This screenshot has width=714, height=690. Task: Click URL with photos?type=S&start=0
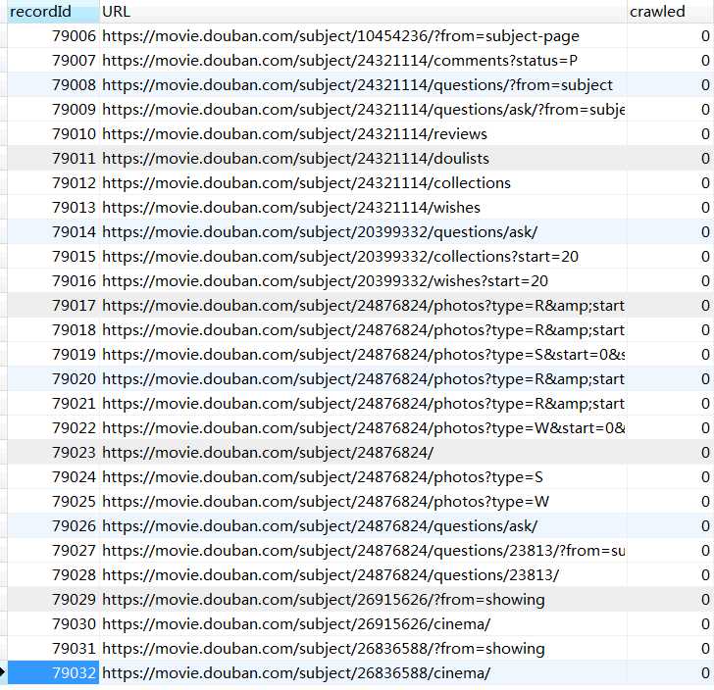(x=363, y=354)
